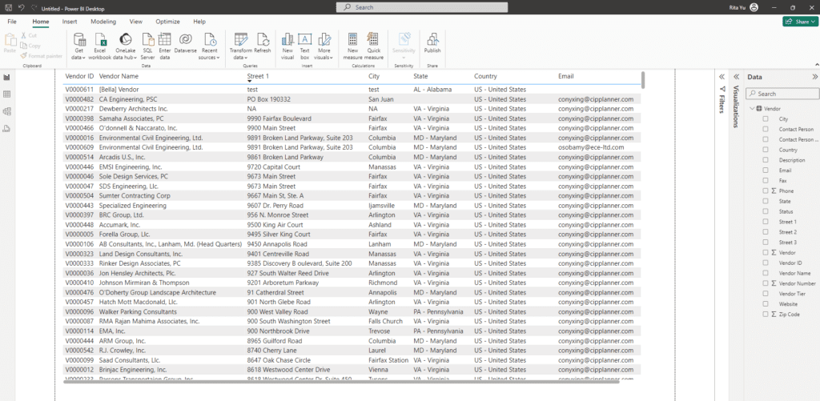Image resolution: width=820 pixels, height=401 pixels.
Task: Enable the Website field checkbox
Action: [765, 304]
